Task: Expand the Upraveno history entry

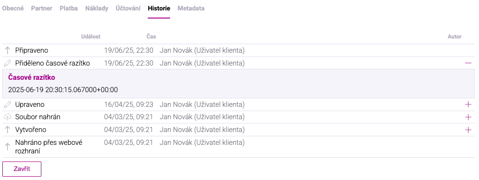Action: coord(468,104)
